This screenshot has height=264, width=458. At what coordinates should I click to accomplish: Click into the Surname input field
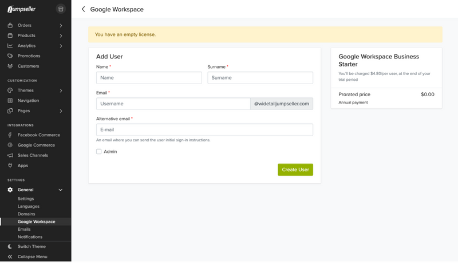(260, 78)
